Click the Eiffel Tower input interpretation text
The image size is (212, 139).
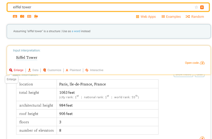tap(27, 57)
